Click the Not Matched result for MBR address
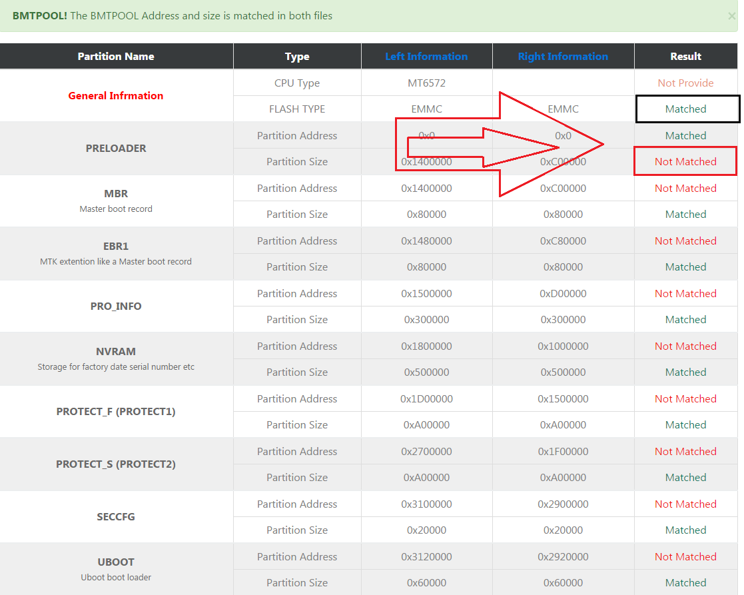The width and height of the screenshot is (744, 595). tap(685, 189)
